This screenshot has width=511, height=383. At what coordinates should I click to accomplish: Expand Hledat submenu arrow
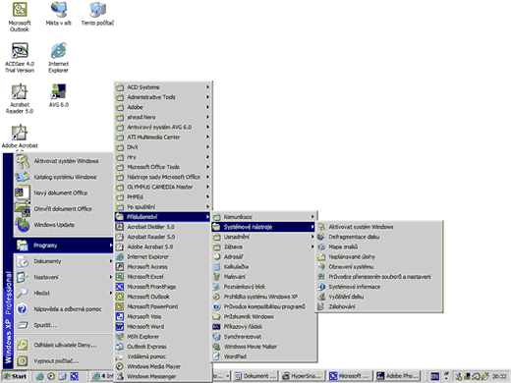pyautogui.click(x=111, y=293)
